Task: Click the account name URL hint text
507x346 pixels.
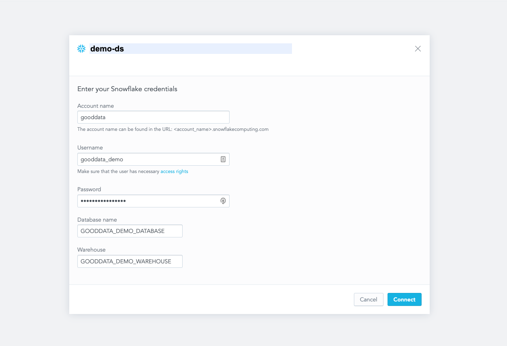Action: pos(173,129)
